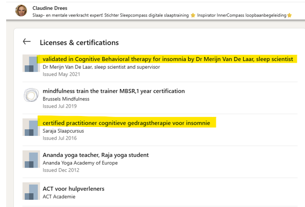Click the Brussels Mindfulness circular logo

[x=31, y=95]
